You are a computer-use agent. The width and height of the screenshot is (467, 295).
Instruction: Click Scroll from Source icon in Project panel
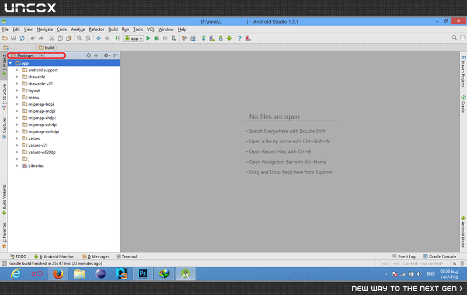(89, 55)
